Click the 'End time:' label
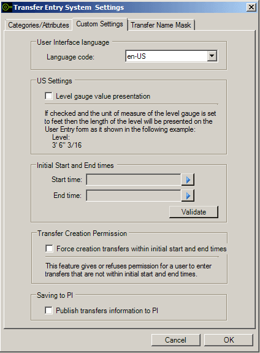260x353 pixels. [x=67, y=195]
